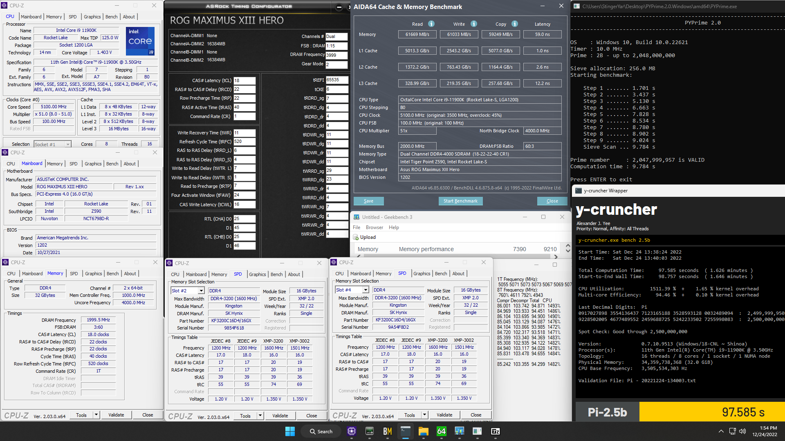This screenshot has height=441, width=785.
Task: Click the ASRock Timing Configurator minimize icon
Action: (339, 7)
